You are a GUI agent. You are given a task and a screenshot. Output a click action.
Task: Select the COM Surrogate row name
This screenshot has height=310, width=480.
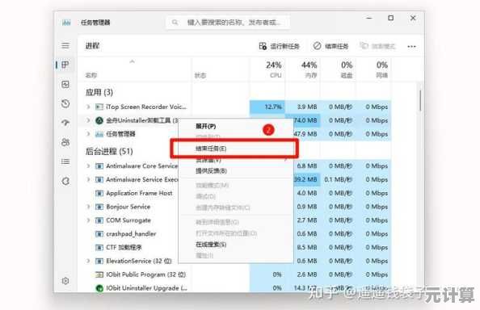pyautogui.click(x=128, y=220)
